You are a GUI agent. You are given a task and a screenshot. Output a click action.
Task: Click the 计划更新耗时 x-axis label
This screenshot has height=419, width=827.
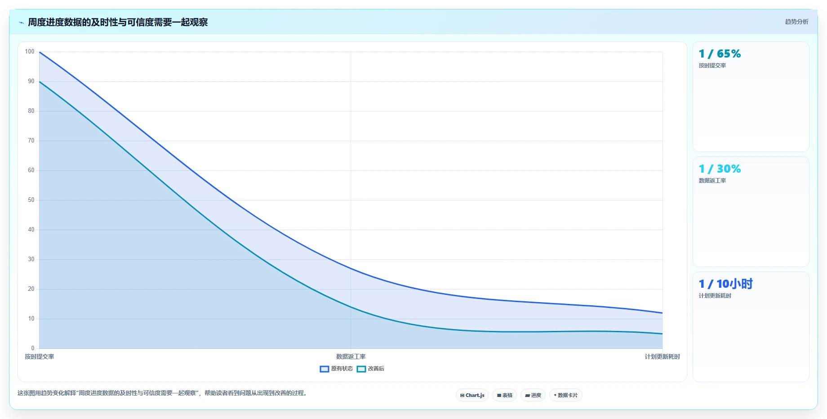pos(662,357)
